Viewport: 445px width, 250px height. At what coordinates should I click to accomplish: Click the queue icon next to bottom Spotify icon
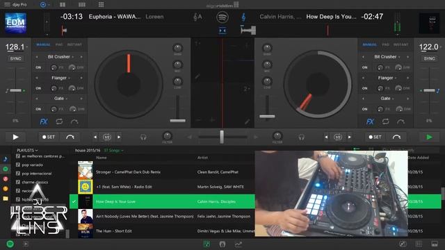pyautogui.click(x=25, y=244)
